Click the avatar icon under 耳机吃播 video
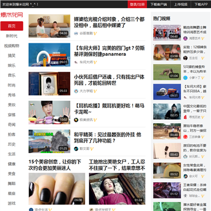The width and height of the screenshot is (211, 211). [76, 120]
